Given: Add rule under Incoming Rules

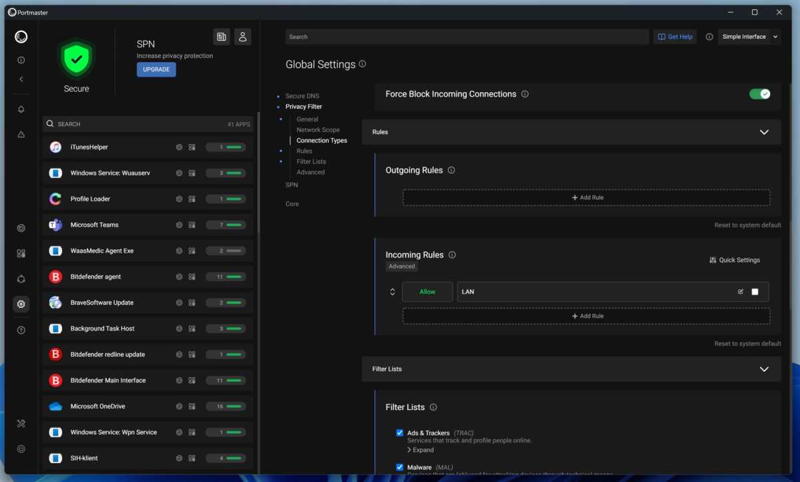Looking at the screenshot, I should coord(587,316).
